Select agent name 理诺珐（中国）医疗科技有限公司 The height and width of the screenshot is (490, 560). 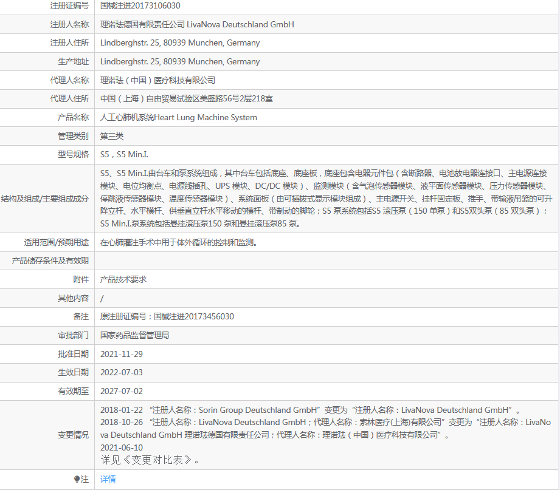158,80
